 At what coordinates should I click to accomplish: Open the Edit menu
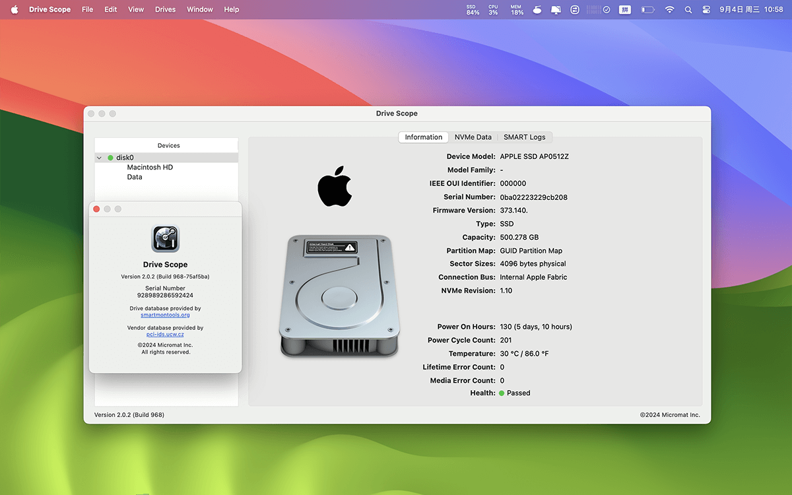click(x=111, y=10)
